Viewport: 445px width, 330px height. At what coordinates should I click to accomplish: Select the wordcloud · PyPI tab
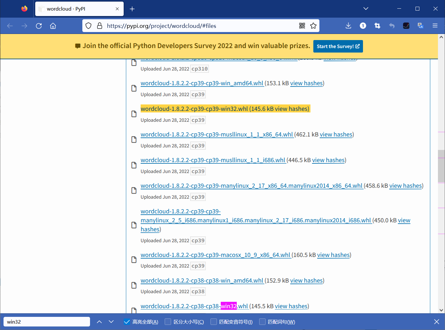tap(79, 9)
